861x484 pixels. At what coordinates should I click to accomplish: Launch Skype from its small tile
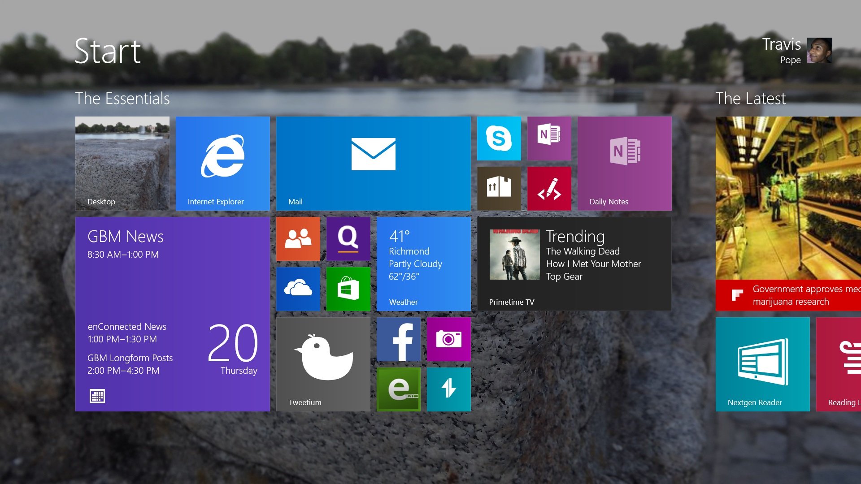coord(499,138)
